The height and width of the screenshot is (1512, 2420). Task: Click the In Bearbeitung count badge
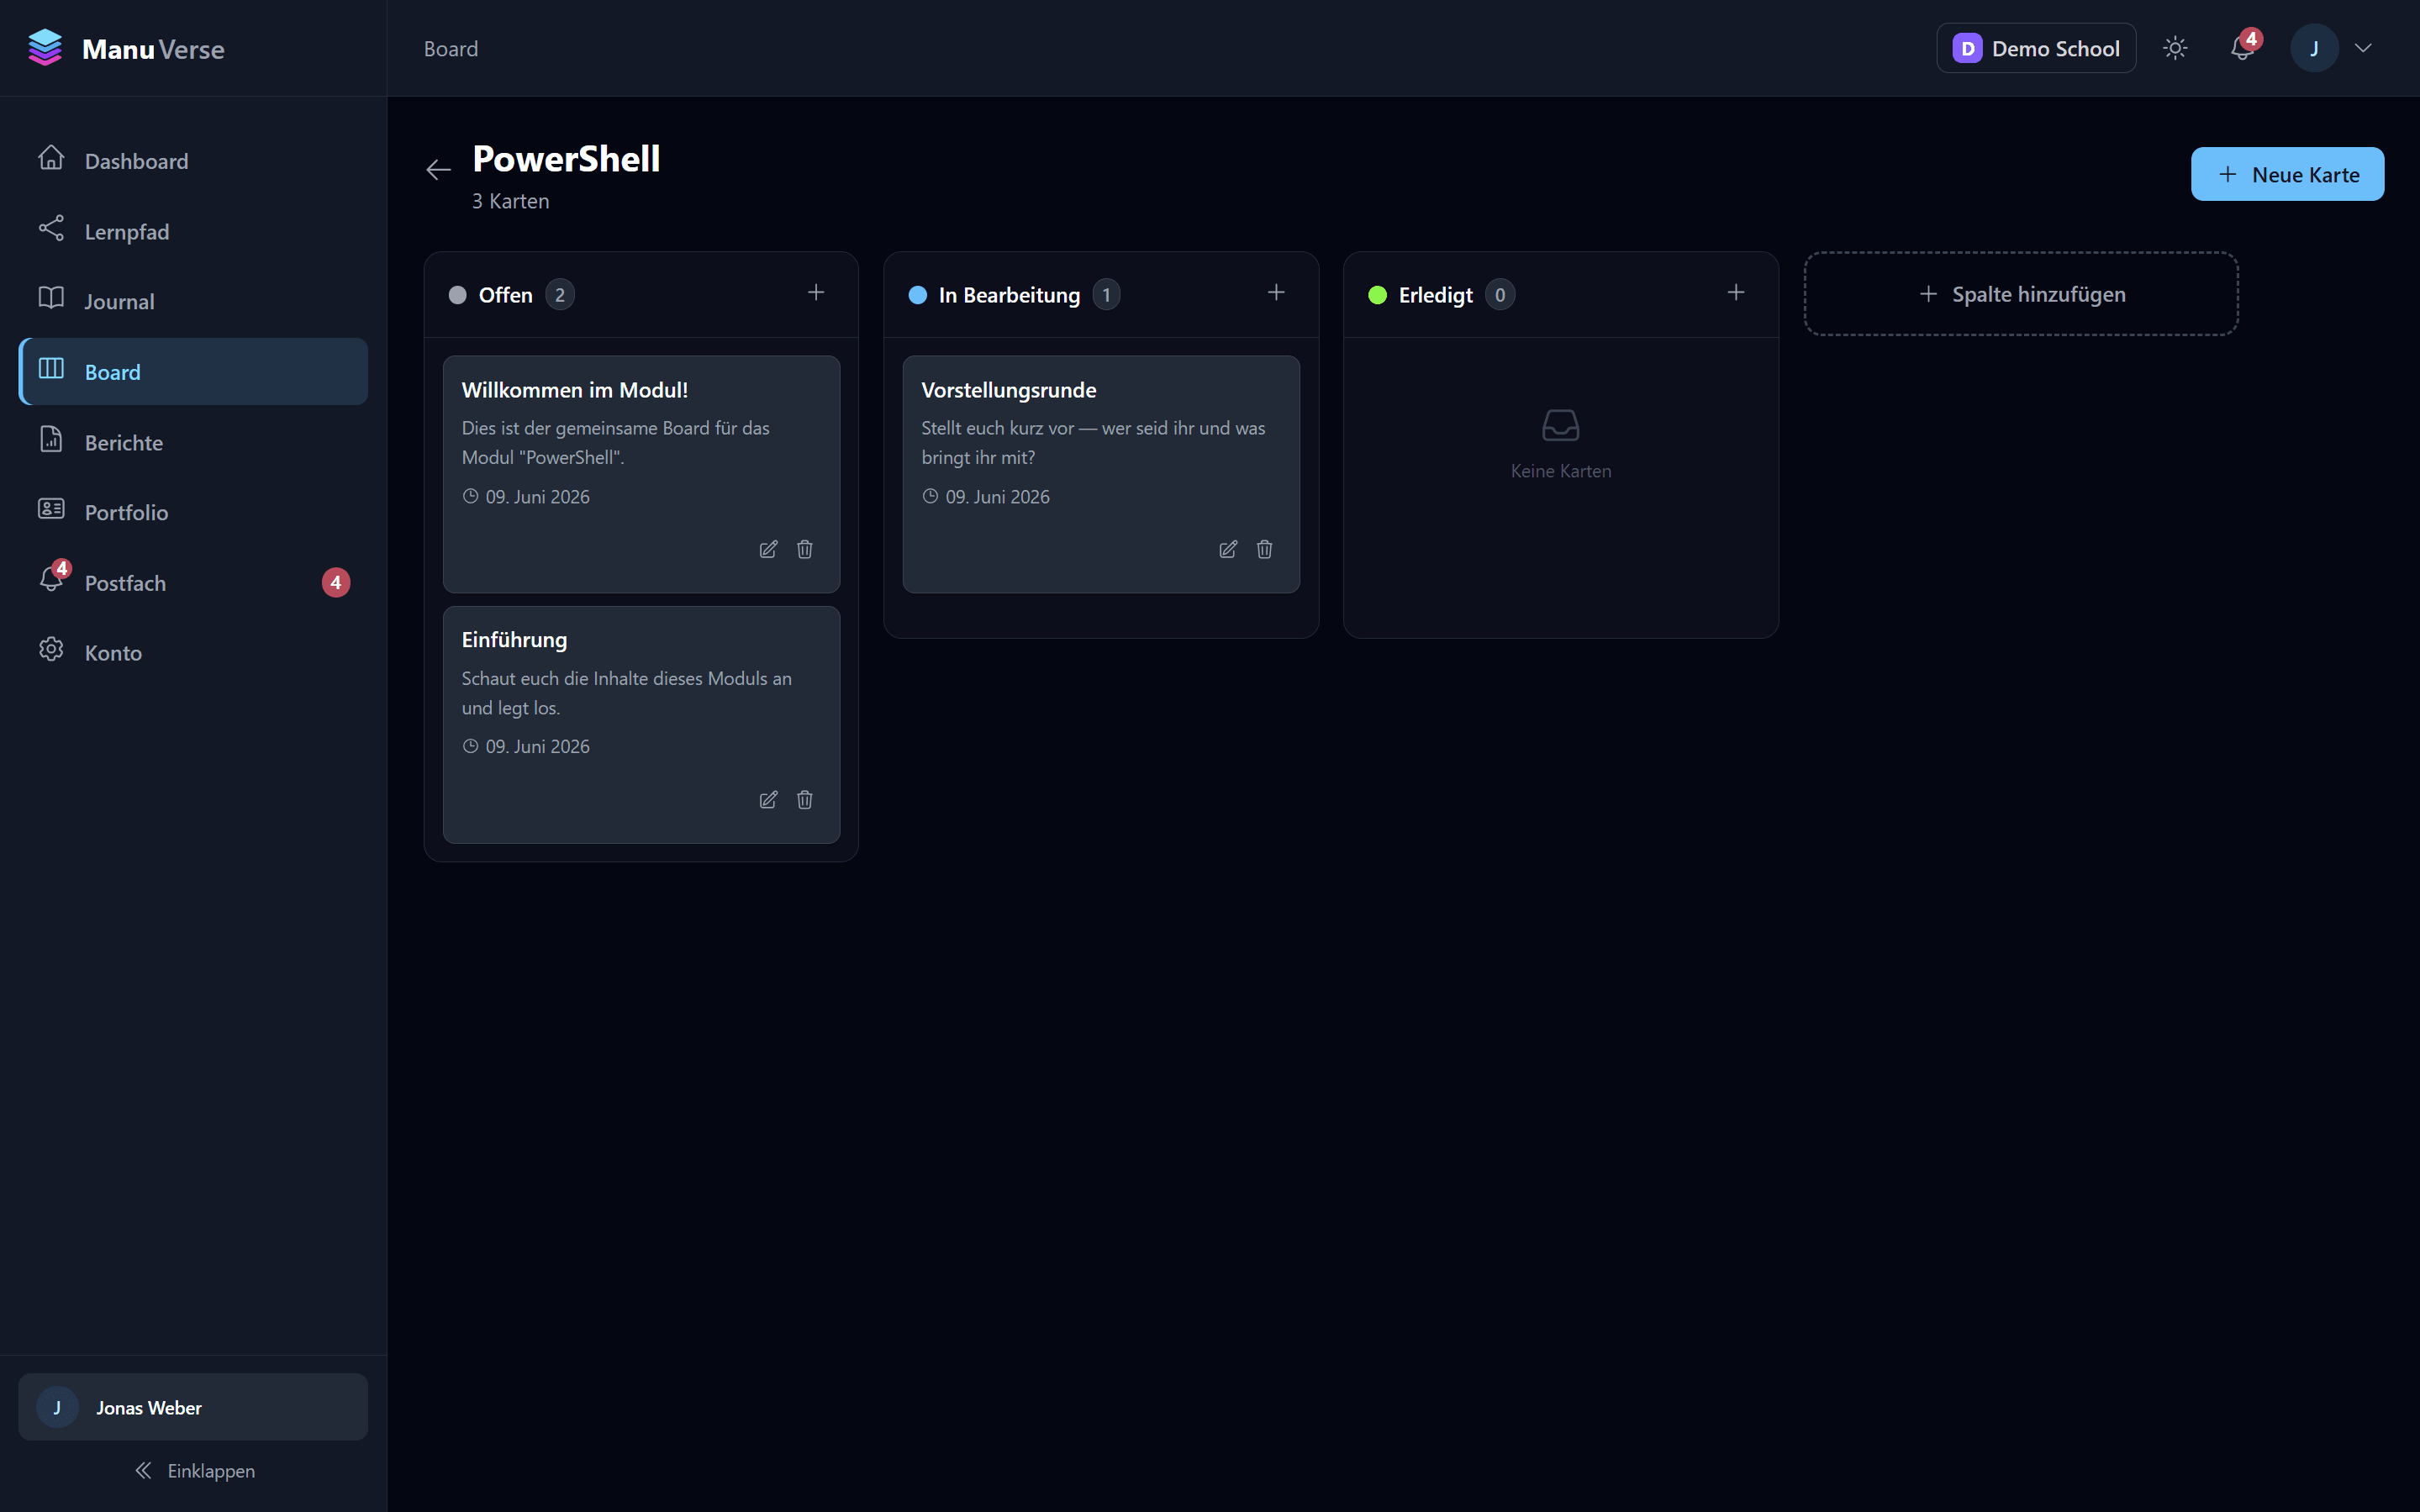(1106, 295)
